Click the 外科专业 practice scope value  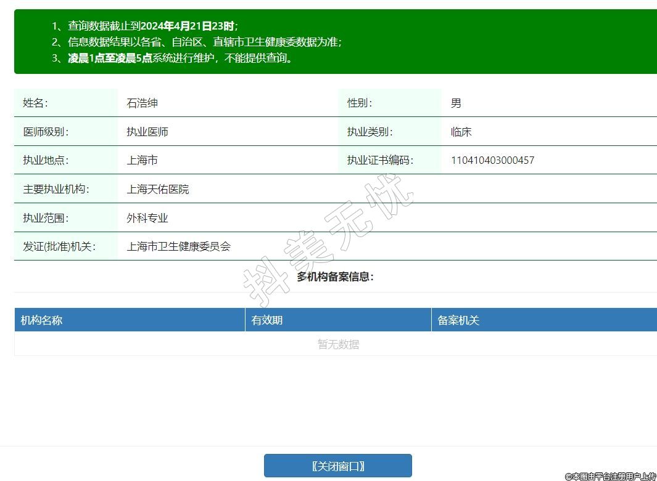pos(147,218)
